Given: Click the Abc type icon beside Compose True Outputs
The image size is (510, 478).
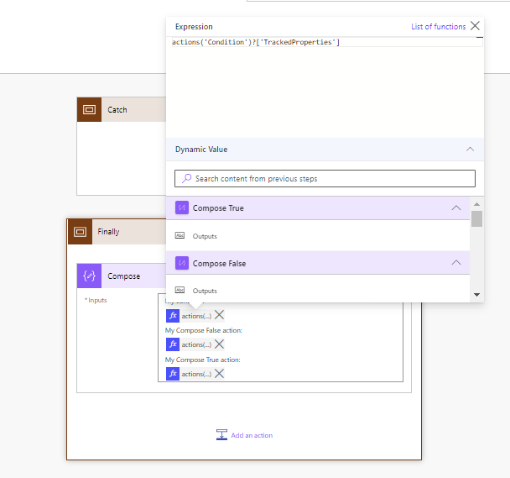Looking at the screenshot, I should 180,235.
